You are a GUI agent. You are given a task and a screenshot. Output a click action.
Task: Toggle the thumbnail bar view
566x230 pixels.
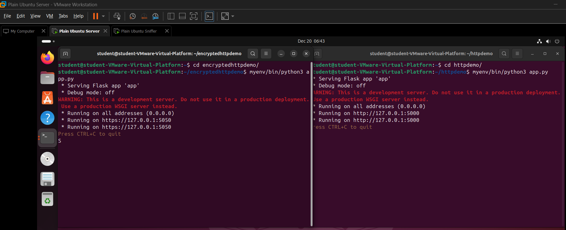(182, 16)
